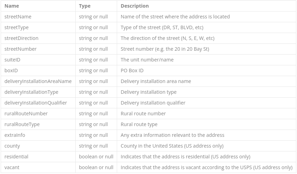The image size is (297, 174).
Task: Click the extraInfo field name
Action: (x=15, y=135)
